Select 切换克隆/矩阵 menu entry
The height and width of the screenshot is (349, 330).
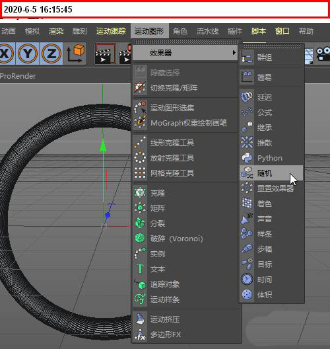[185, 88]
